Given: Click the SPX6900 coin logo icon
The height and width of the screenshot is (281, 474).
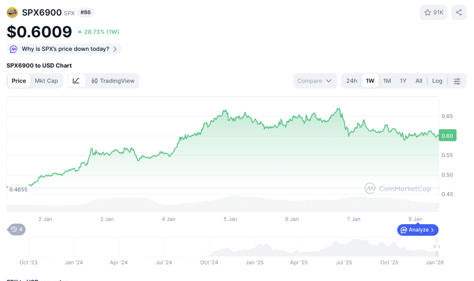Looking at the screenshot, I should point(12,12).
